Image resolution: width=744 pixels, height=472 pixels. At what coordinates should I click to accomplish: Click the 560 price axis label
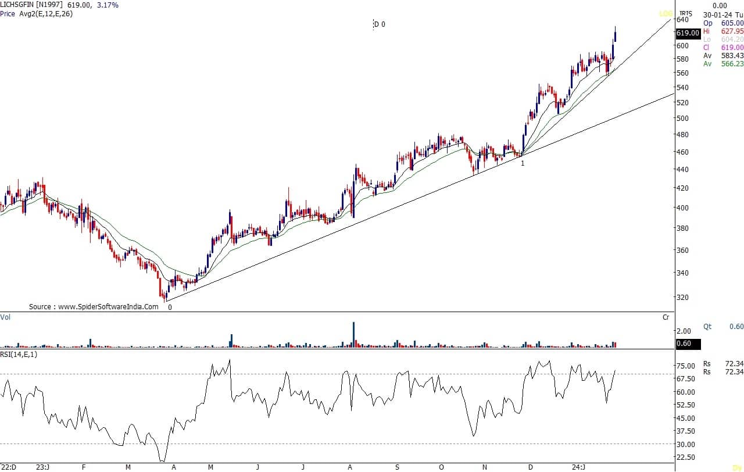(x=682, y=73)
